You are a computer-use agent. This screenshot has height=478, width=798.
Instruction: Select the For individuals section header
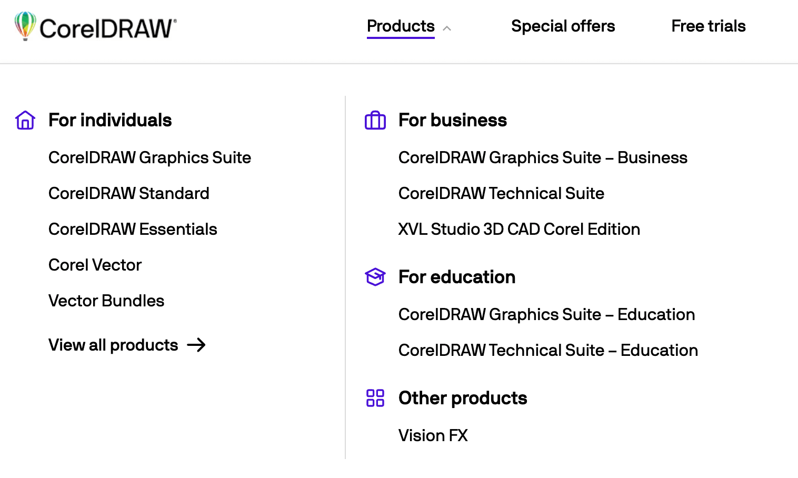coord(110,120)
